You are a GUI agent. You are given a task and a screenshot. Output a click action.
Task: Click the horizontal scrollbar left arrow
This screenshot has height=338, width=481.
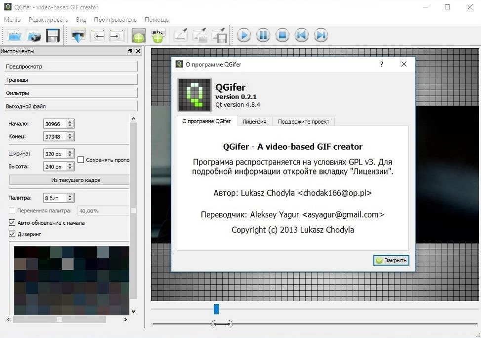pos(8,319)
